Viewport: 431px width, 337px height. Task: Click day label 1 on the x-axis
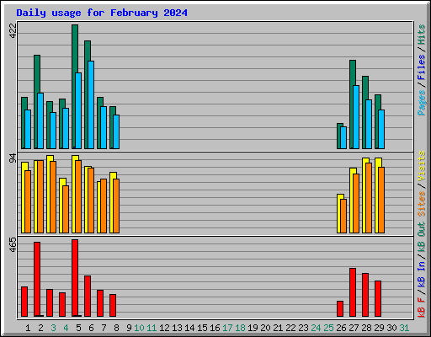coord(28,328)
